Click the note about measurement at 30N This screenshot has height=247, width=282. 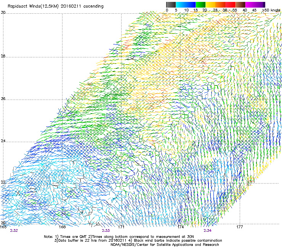click(141, 237)
